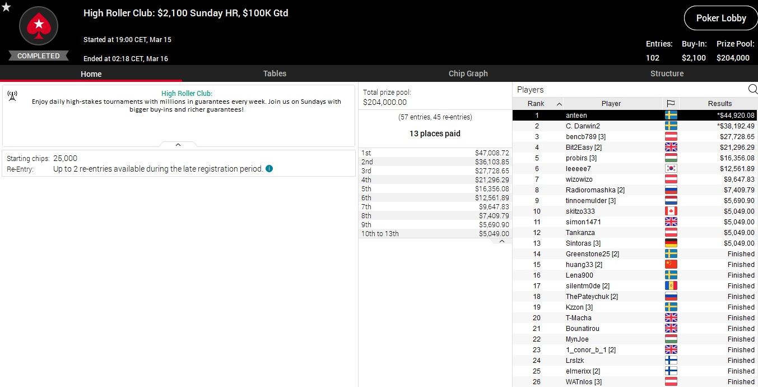Open the High Roller Club link

coord(187,94)
